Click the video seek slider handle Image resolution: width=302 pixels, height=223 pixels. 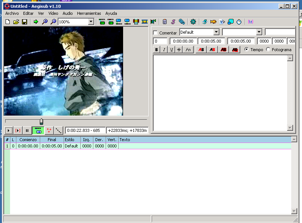coord(41,121)
